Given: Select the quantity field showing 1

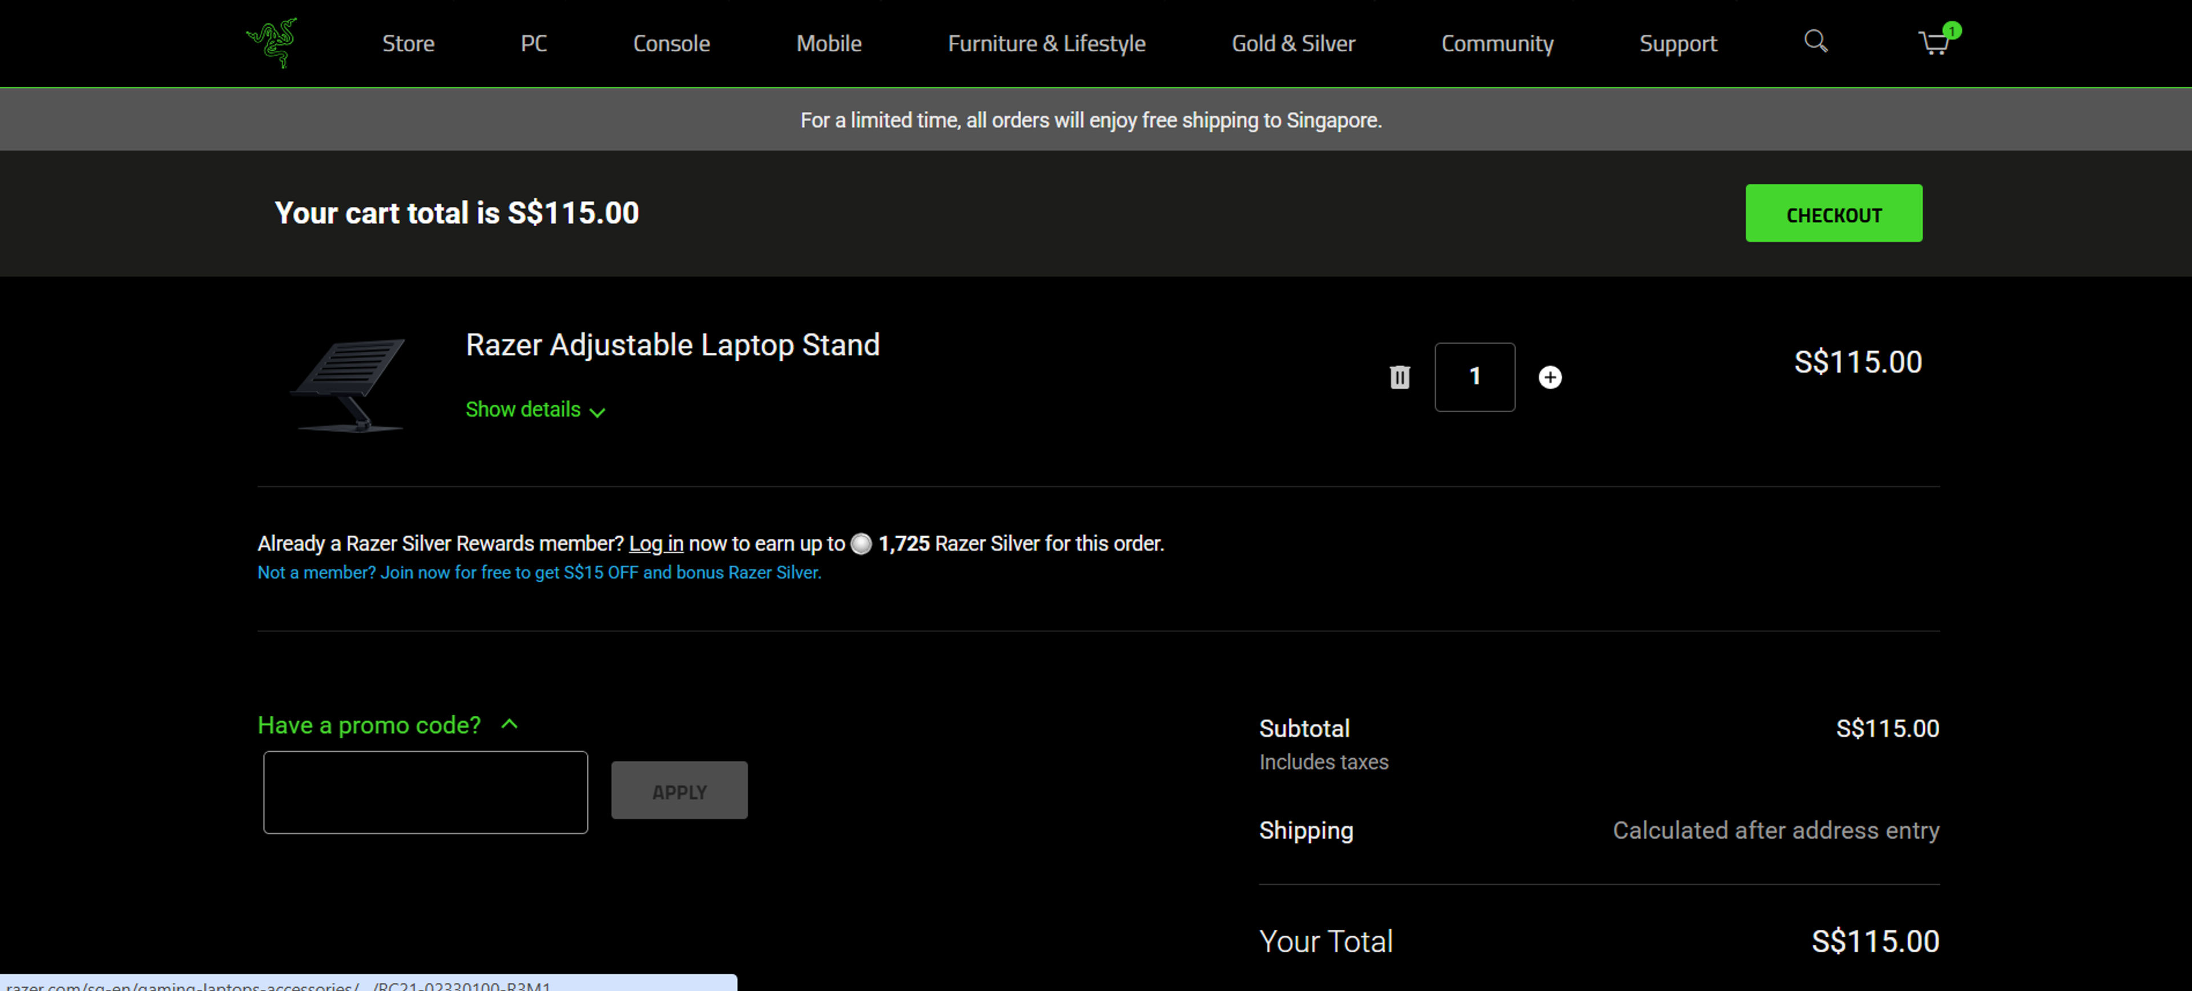Looking at the screenshot, I should click(x=1474, y=377).
